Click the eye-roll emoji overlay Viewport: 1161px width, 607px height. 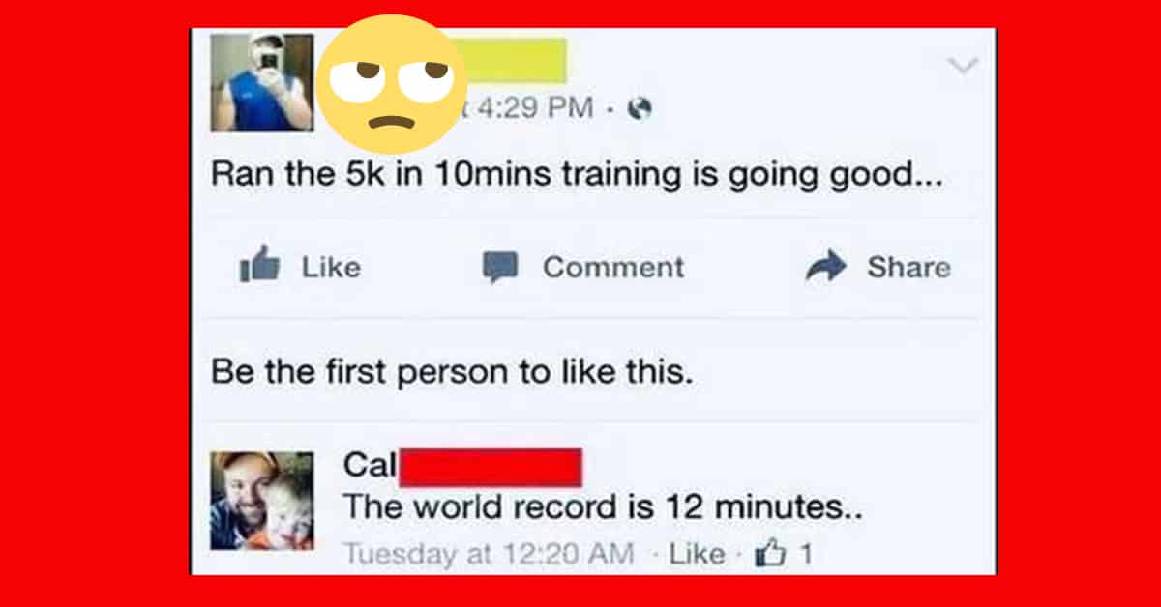(393, 85)
